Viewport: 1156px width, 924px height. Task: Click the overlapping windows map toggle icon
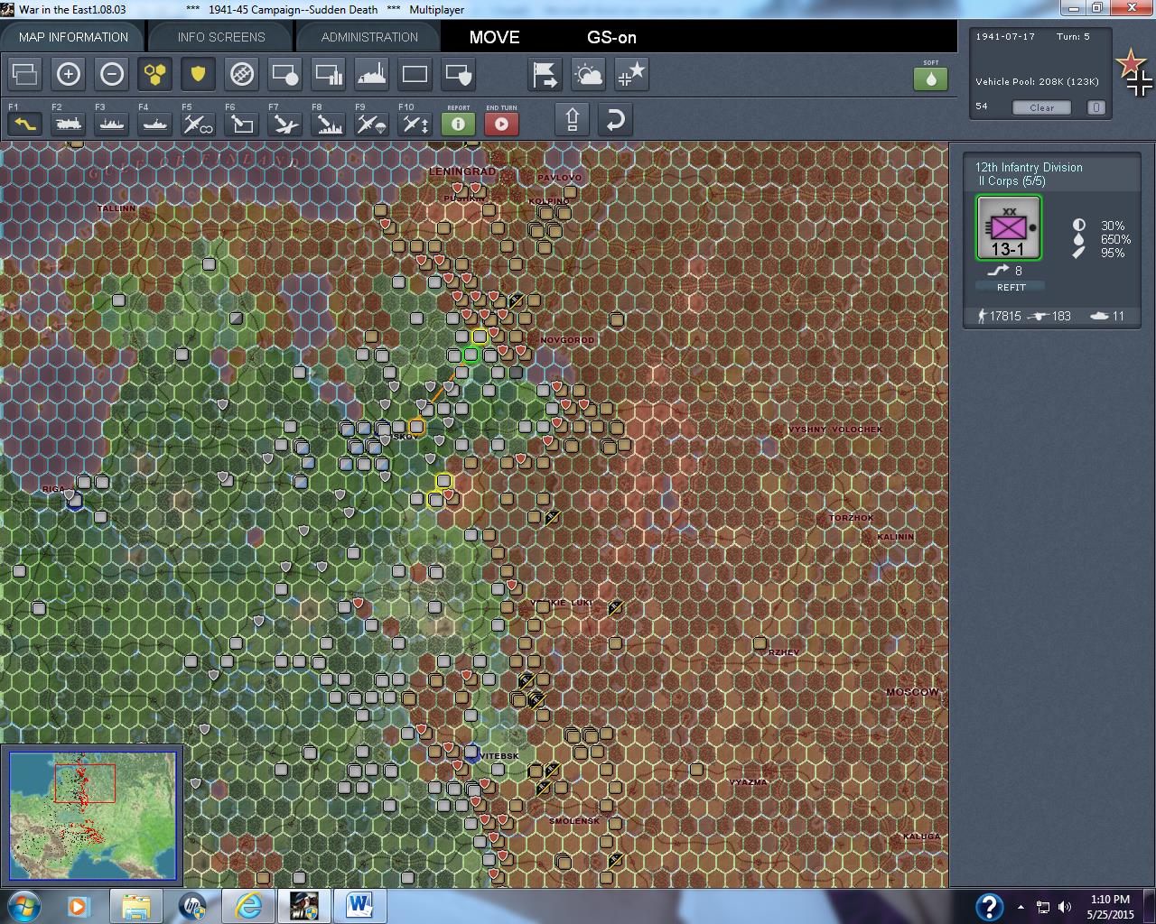tap(25, 74)
